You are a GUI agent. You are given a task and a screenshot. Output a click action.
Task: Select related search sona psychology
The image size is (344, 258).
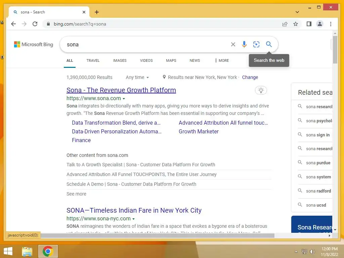tap(315, 121)
